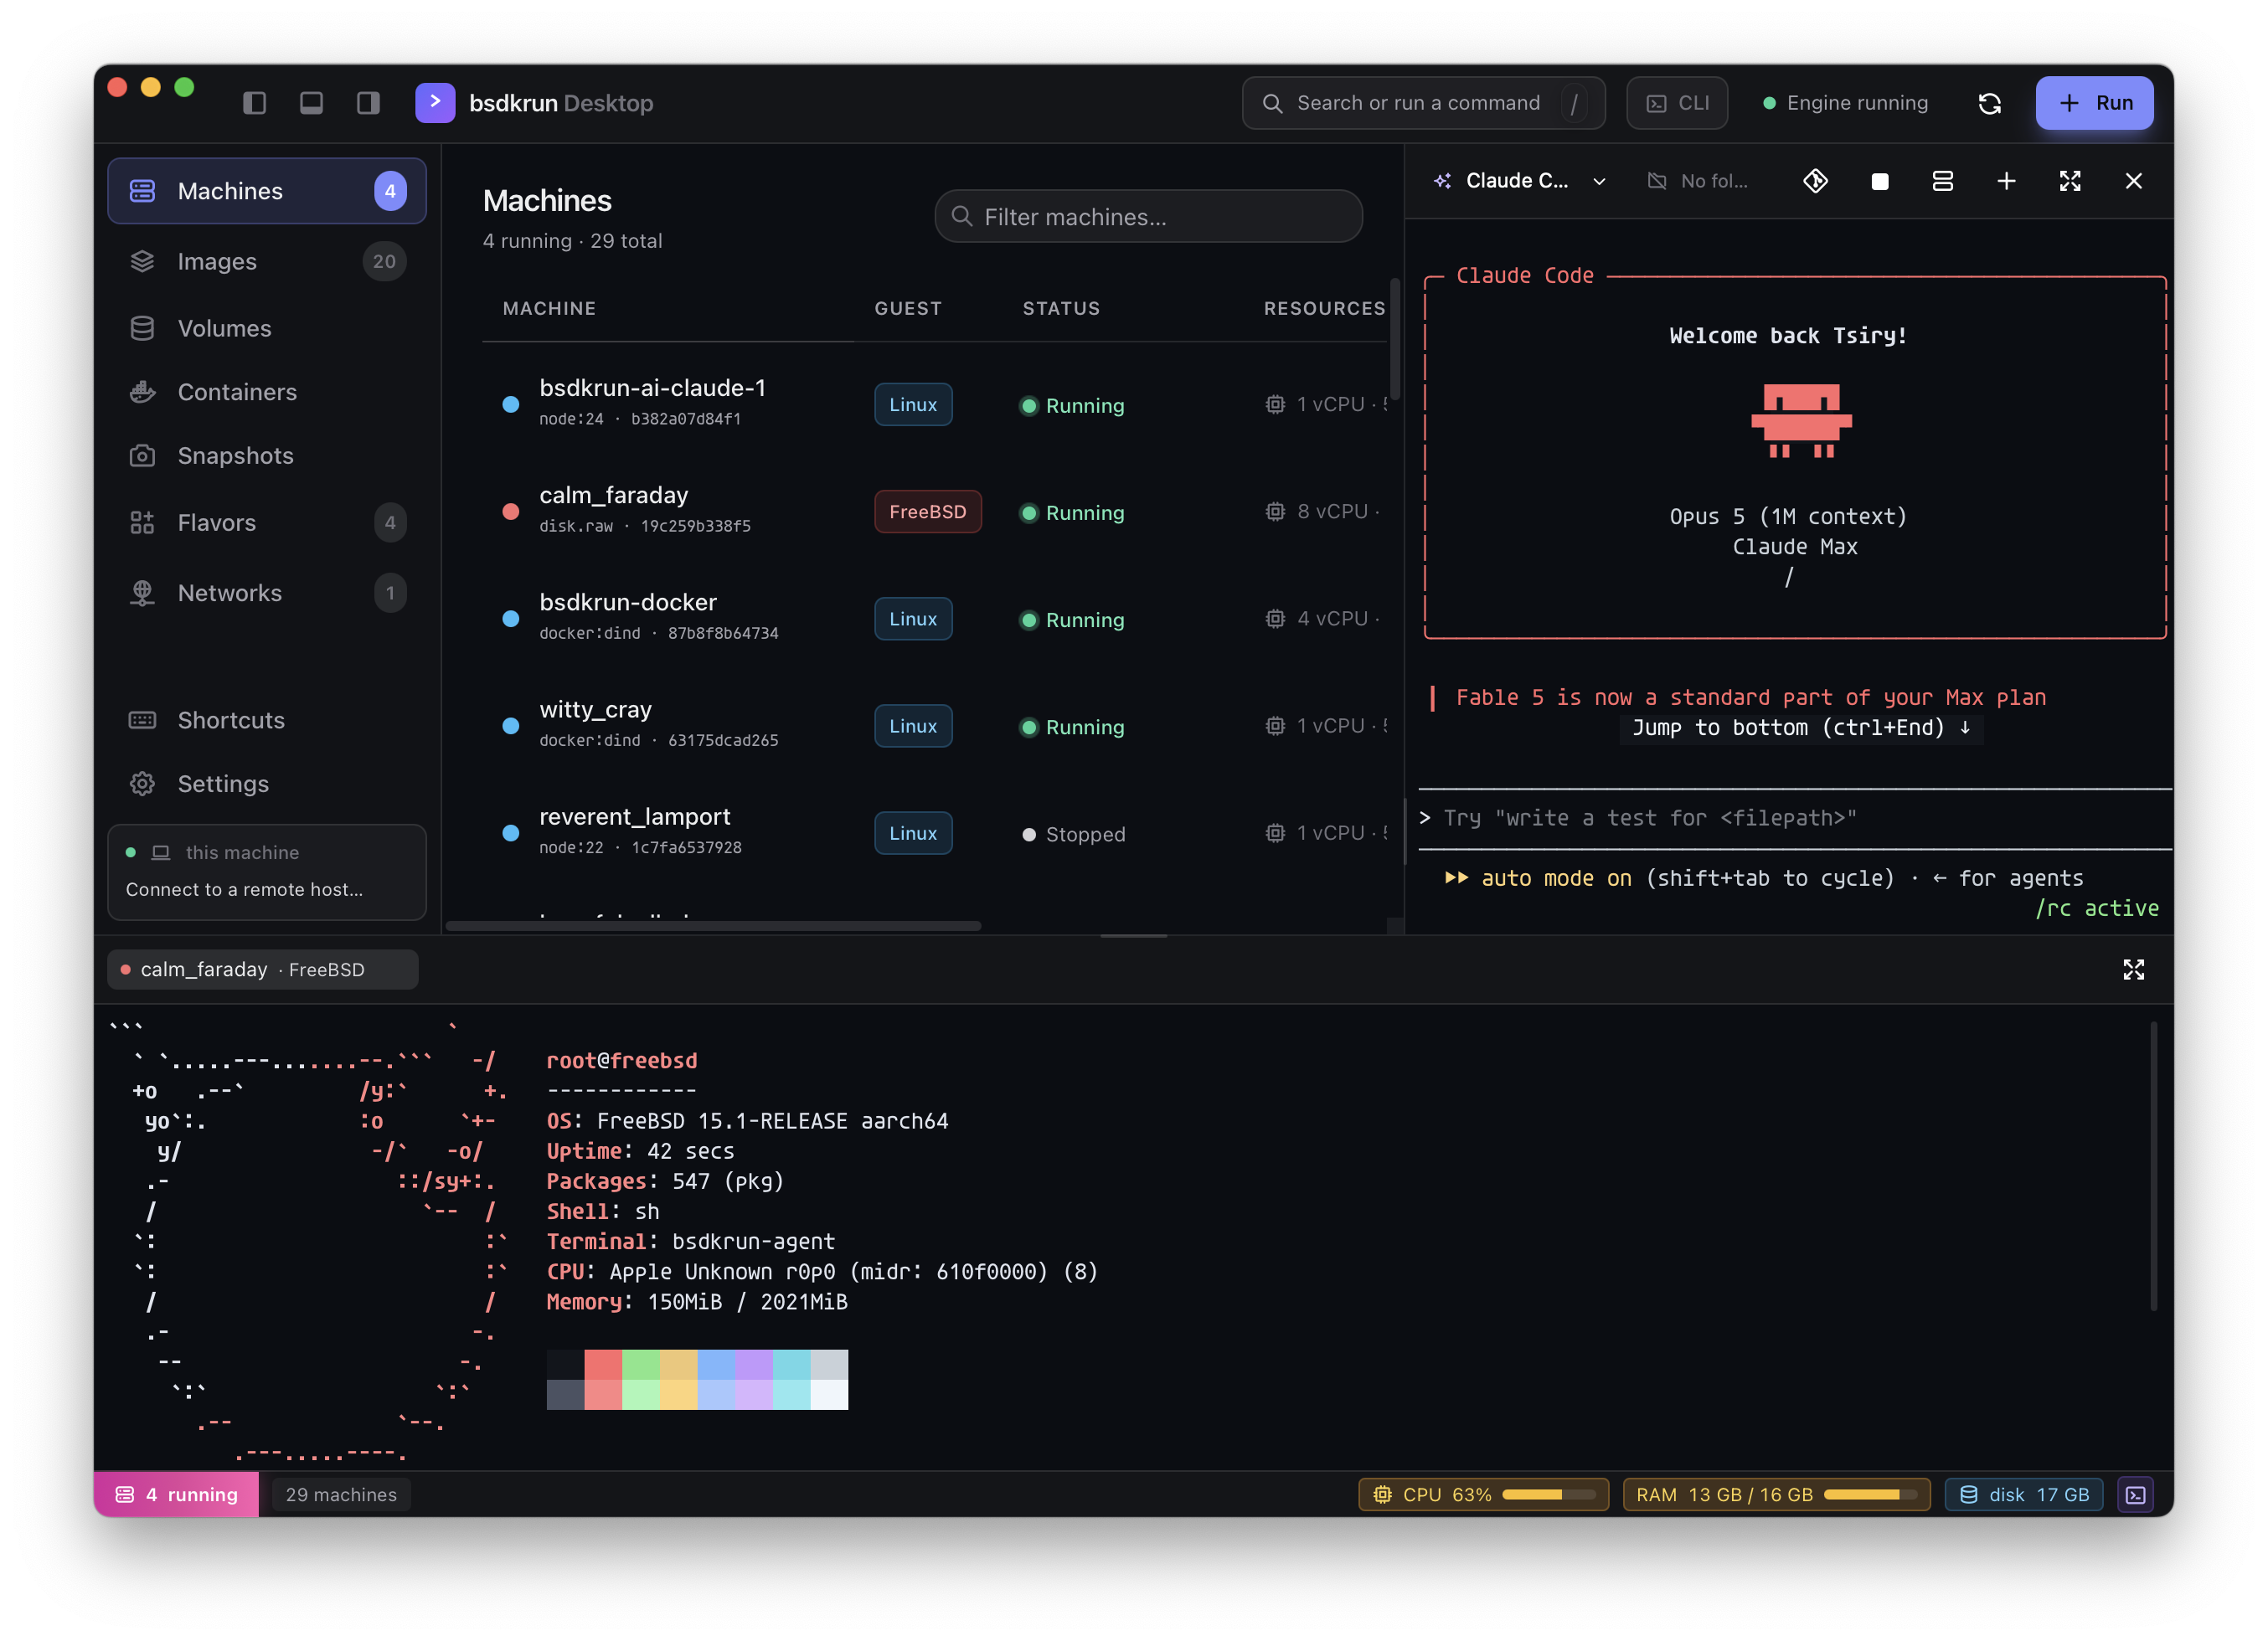Click the vCPU chip icon for witty_cray
This screenshot has width=2268, height=1641.
tap(1274, 726)
